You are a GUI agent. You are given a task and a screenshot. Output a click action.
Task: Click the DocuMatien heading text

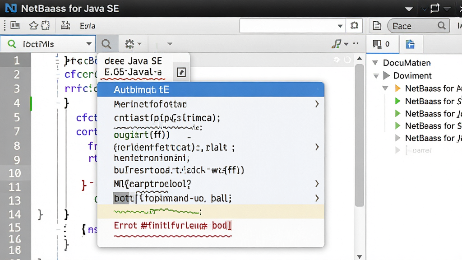[407, 62]
